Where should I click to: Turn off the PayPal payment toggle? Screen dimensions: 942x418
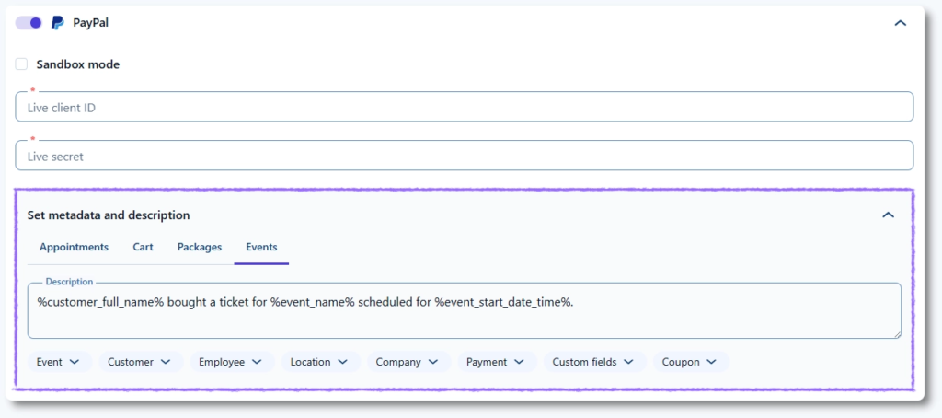(29, 22)
